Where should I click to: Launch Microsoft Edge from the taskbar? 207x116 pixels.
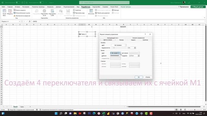tap(94, 113)
